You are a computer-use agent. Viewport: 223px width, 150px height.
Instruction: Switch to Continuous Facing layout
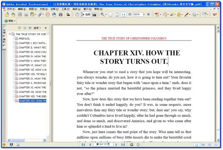[210, 144]
